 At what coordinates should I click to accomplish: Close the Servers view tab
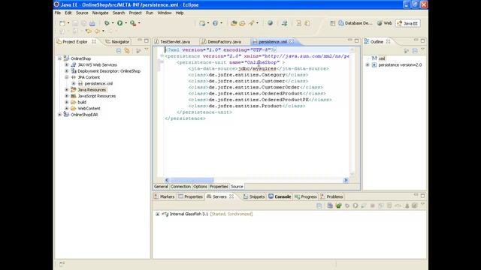tap(231, 196)
